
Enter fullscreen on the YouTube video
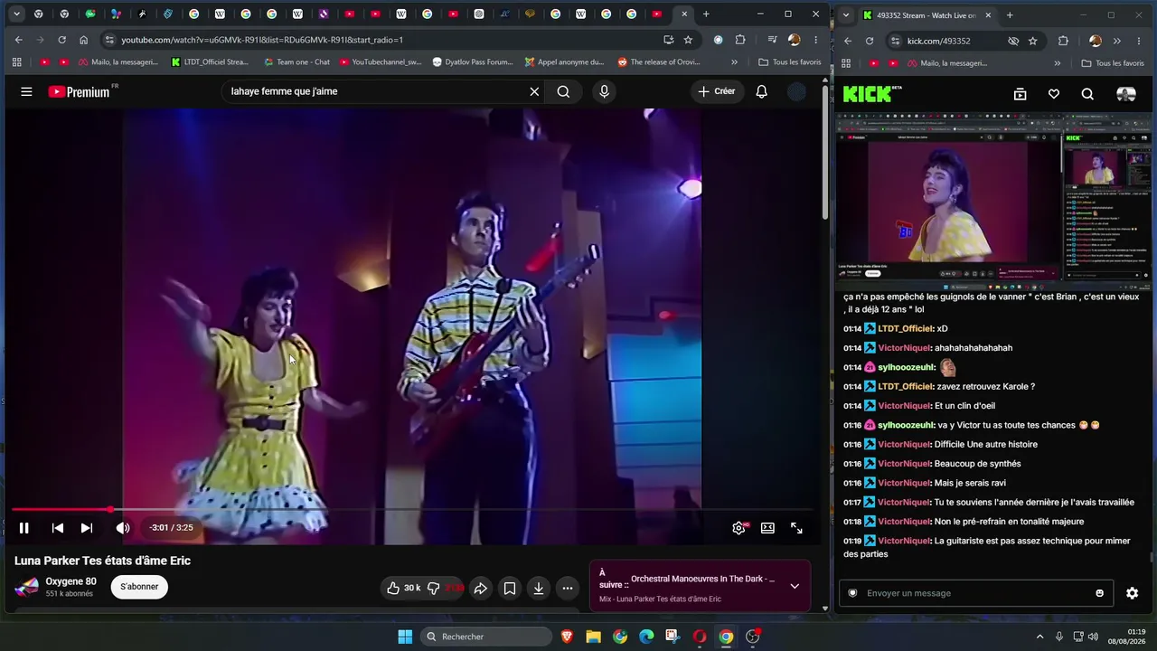796,528
